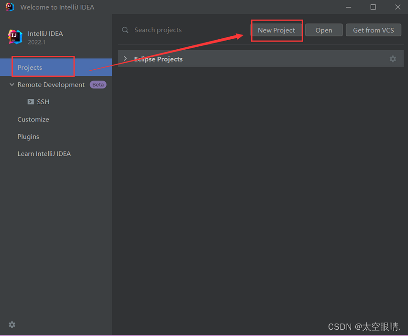Click Get from VCS button
The width and height of the screenshot is (408, 336).
pos(374,30)
